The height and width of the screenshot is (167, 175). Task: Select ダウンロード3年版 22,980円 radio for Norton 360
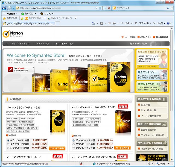[x=8, y=148]
